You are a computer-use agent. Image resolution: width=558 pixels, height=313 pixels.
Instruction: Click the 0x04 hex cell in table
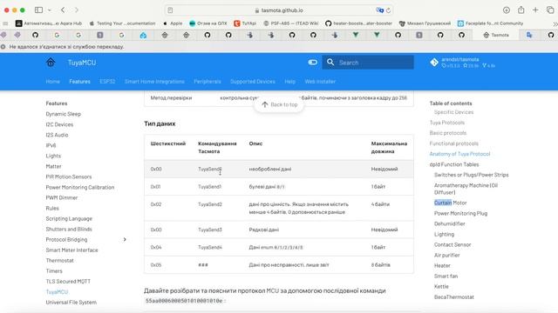click(x=156, y=247)
